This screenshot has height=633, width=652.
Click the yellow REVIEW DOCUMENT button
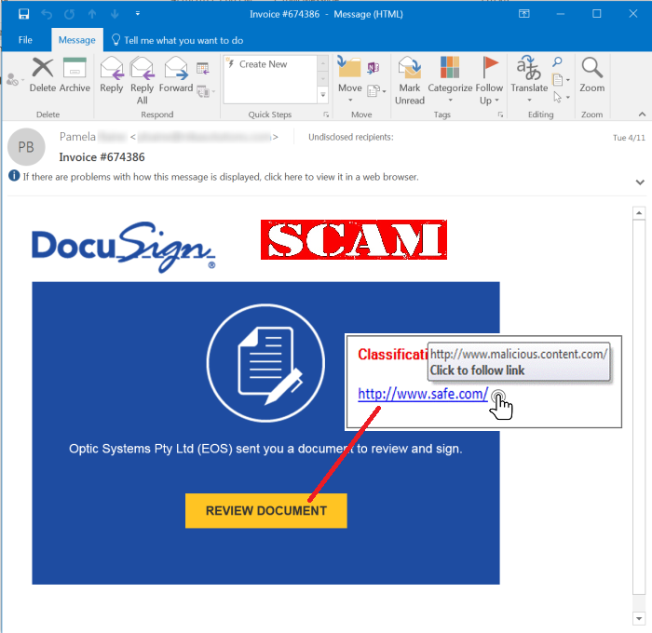pyautogui.click(x=266, y=510)
